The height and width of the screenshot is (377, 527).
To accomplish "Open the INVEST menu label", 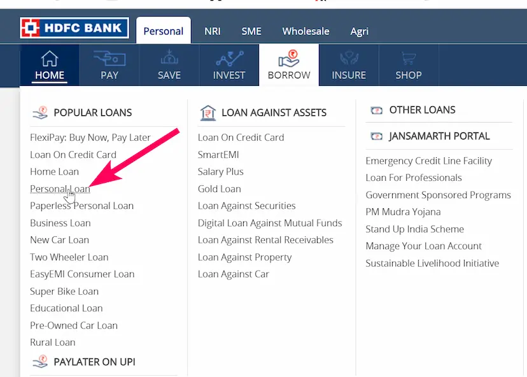I will click(x=229, y=75).
